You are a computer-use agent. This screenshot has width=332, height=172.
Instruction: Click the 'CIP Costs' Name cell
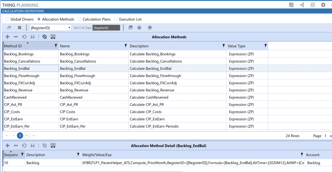[x=93, y=112]
